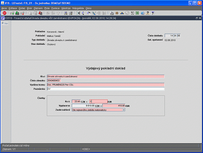Click the Číslo dokladu field with 14
Screen dimensions: 203x153
click(x=169, y=35)
